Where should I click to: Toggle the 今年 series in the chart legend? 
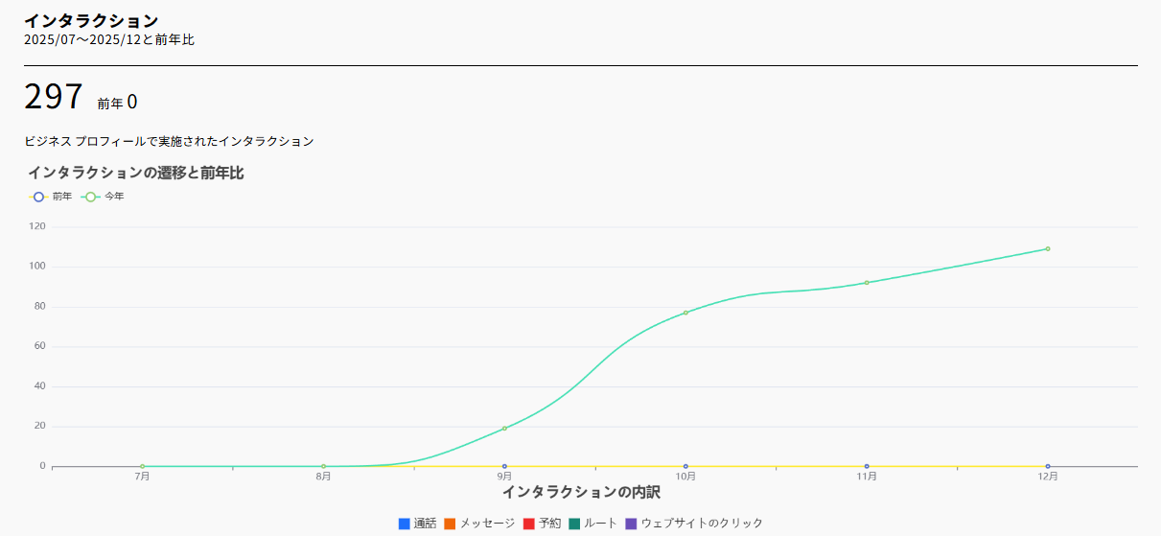click(x=102, y=197)
